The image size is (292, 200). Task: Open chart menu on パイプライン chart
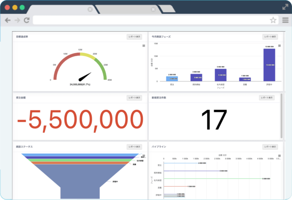point(279,156)
